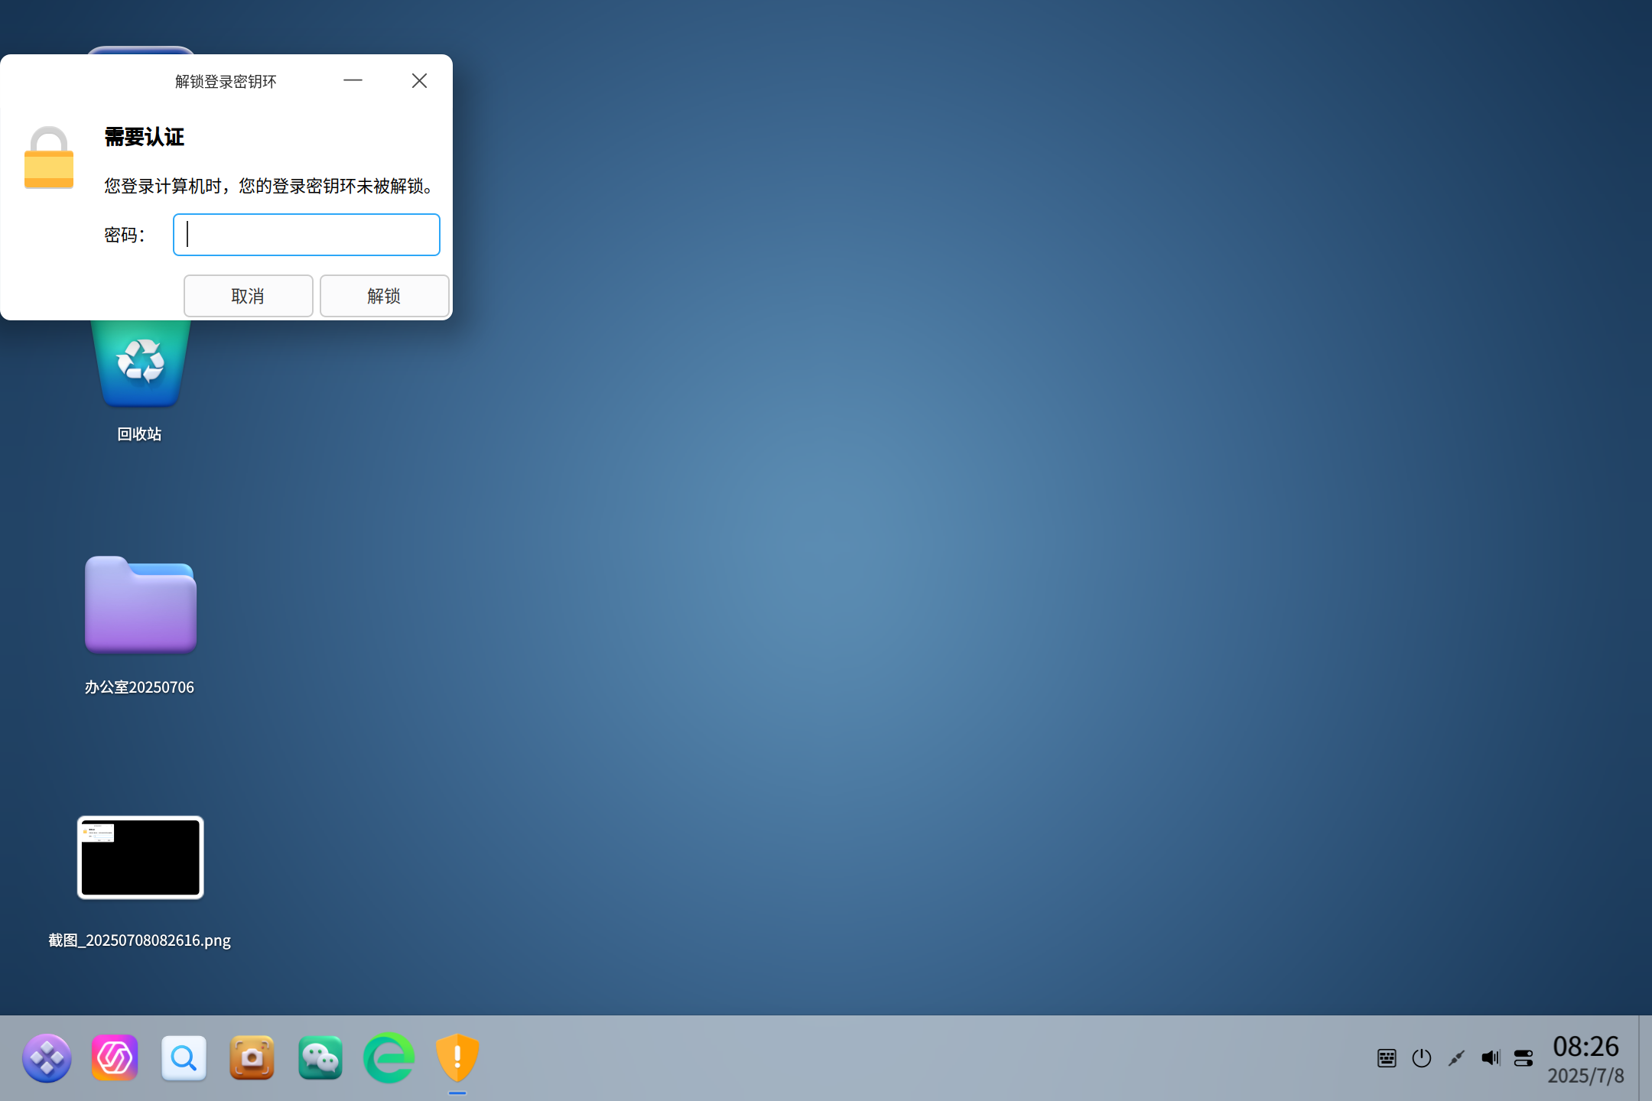Open the green browser icon in taskbar
Screen dimensions: 1652x1101
click(389, 1058)
